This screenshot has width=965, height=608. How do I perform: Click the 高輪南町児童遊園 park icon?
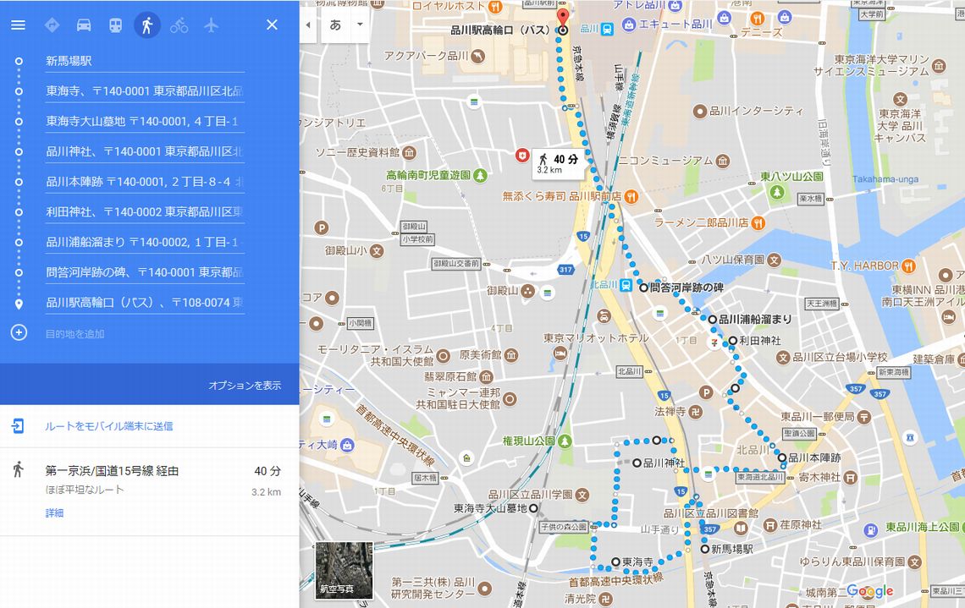(x=480, y=175)
